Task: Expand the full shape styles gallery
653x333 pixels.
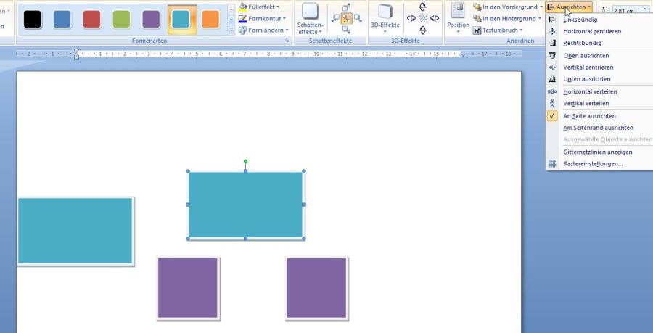Action: (231, 30)
